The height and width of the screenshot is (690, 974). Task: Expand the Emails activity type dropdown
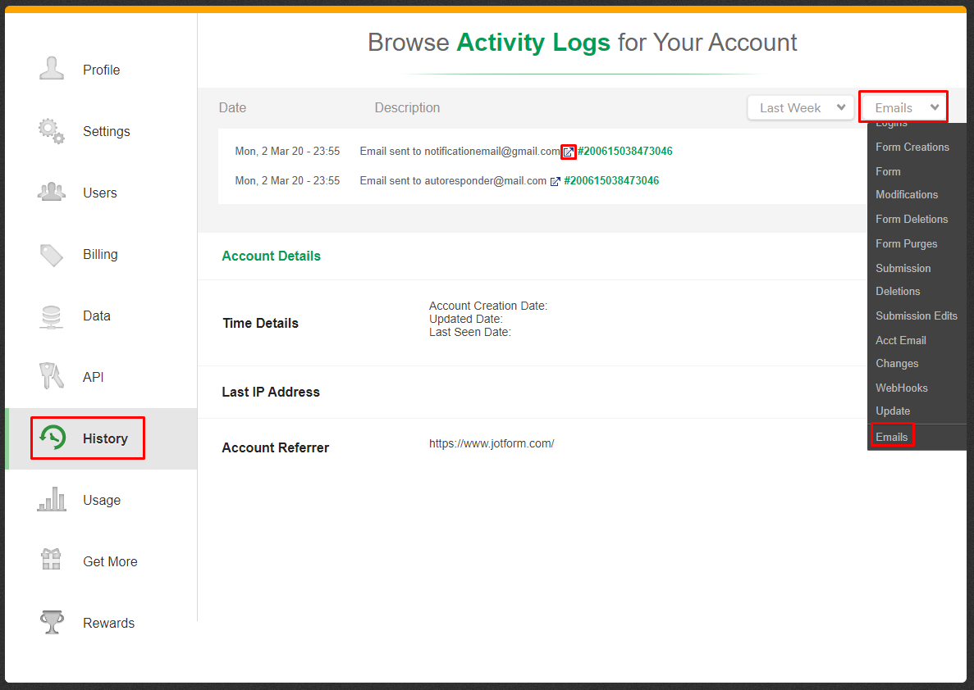(x=903, y=108)
